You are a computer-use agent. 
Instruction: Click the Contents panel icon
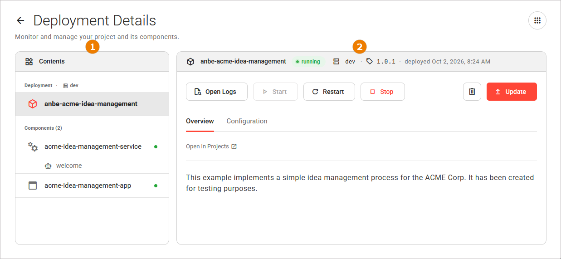point(29,61)
